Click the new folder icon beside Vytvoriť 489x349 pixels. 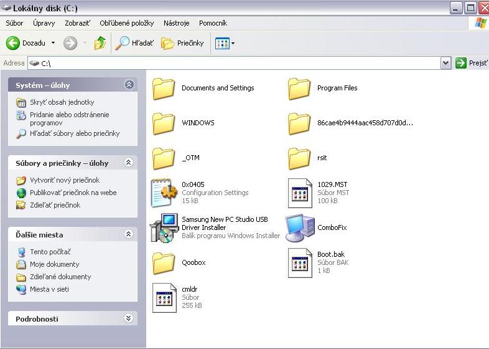[x=21, y=180]
